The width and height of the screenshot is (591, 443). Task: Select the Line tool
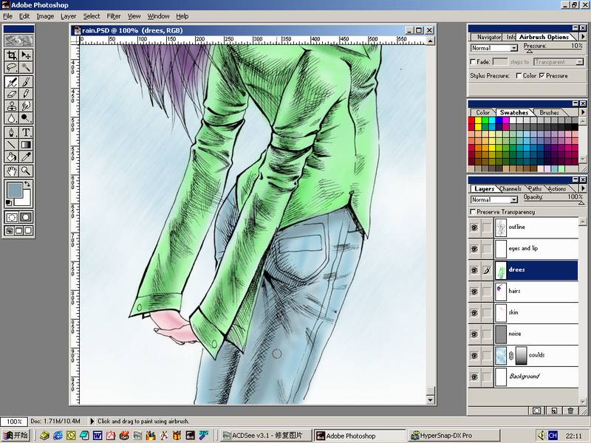[12, 145]
